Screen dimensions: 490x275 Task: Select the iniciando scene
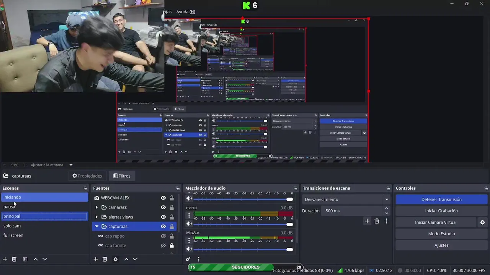[x=45, y=197]
